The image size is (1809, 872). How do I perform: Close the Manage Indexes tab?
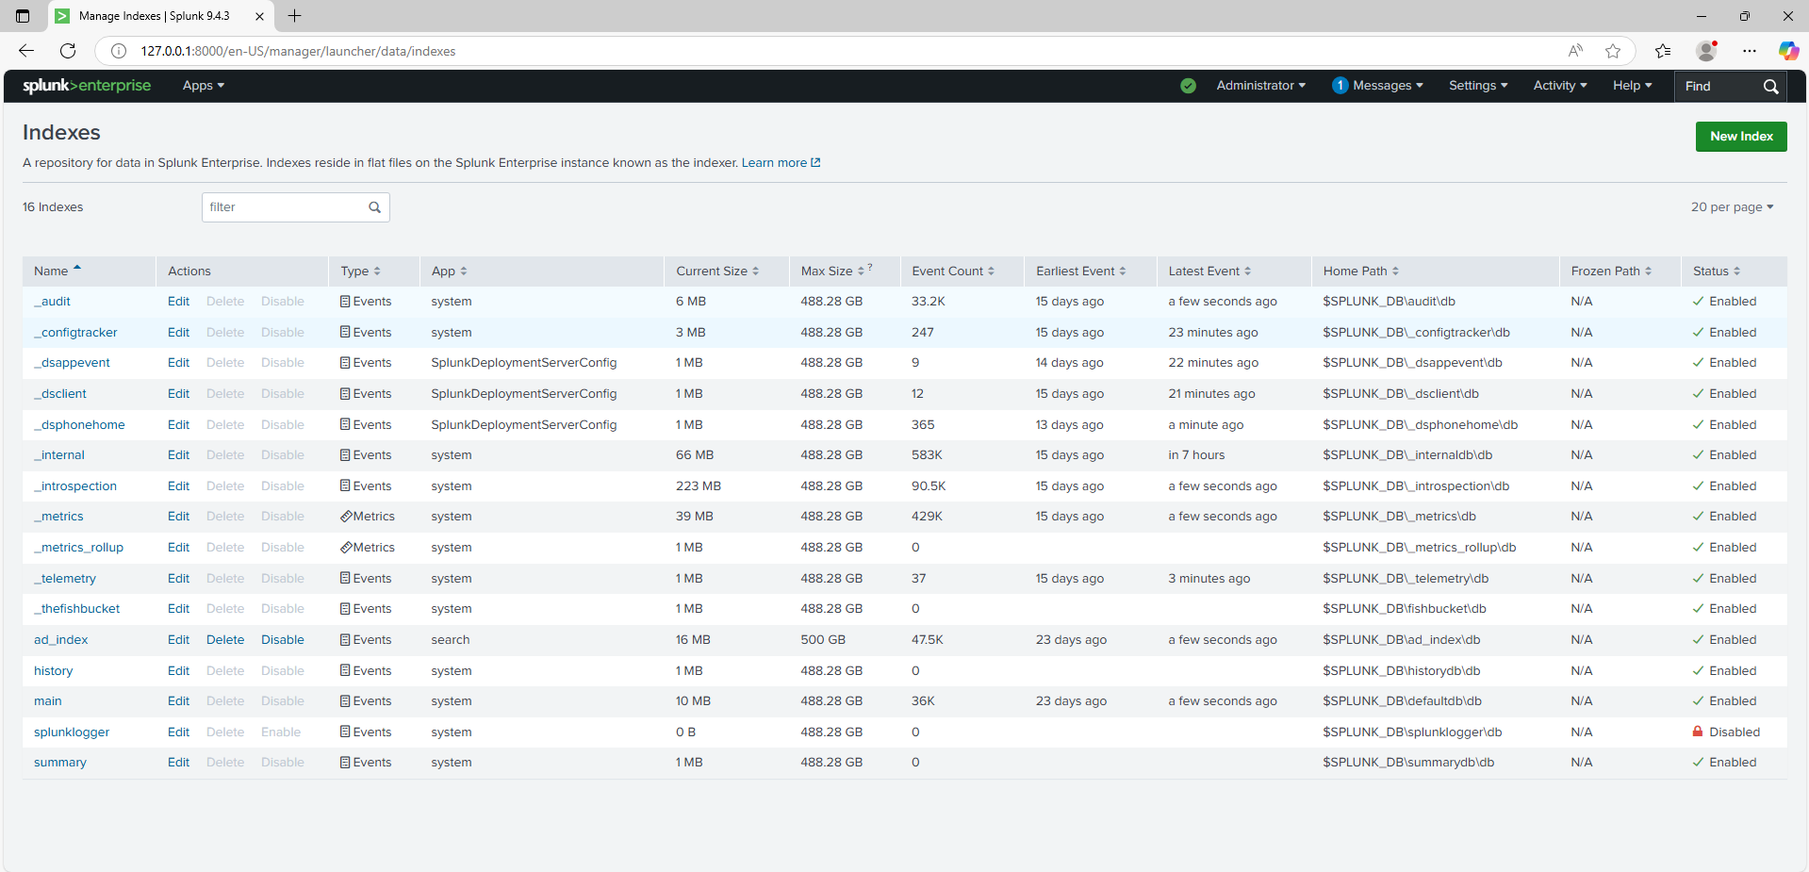point(259,16)
